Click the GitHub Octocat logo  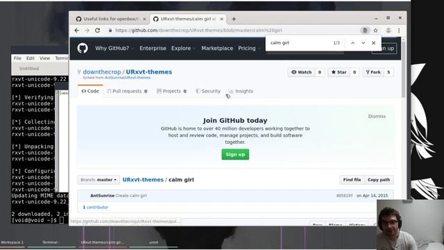click(x=83, y=48)
